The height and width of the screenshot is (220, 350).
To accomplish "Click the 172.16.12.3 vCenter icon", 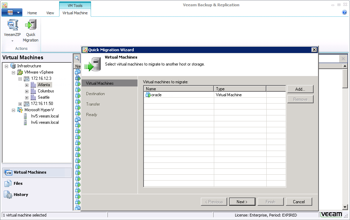I will [27, 78].
